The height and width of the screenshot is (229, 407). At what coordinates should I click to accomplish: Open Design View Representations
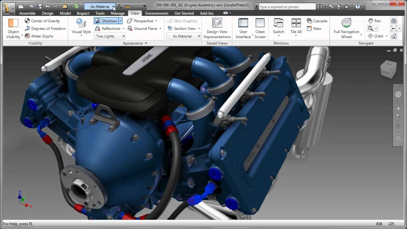tap(217, 28)
